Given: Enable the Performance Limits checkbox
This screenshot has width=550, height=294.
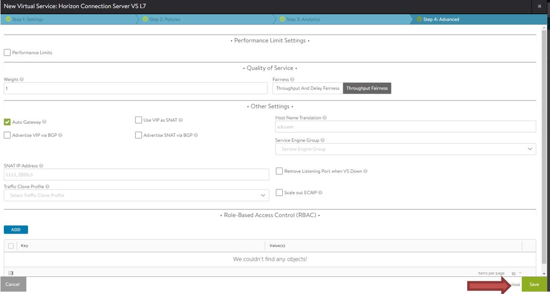Looking at the screenshot, I should click(x=7, y=53).
